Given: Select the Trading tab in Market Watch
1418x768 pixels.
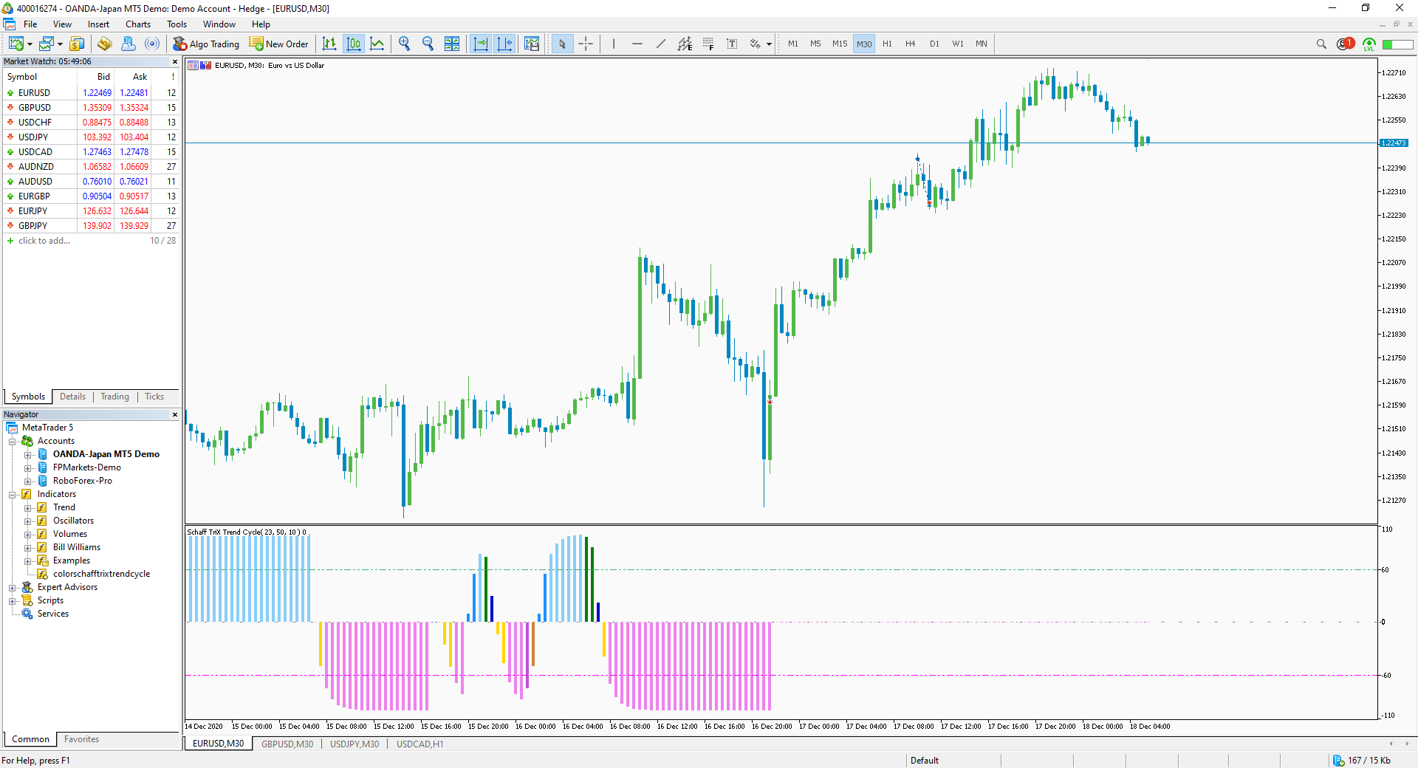Looking at the screenshot, I should (114, 397).
